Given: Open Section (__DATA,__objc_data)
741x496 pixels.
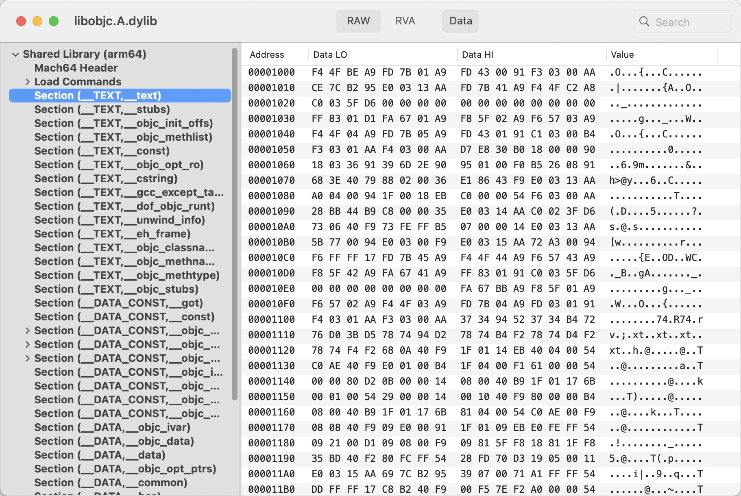Looking at the screenshot, I should 114,441.
